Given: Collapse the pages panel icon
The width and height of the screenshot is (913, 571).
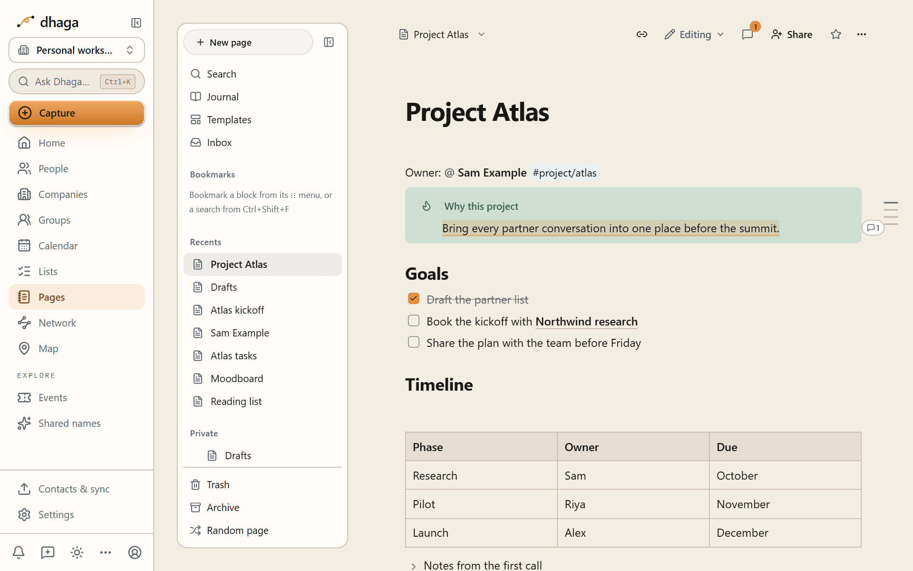Looking at the screenshot, I should [x=329, y=42].
